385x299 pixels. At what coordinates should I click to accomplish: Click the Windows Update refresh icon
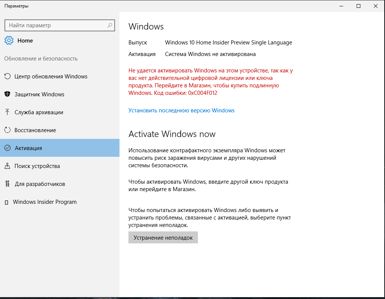(7, 77)
